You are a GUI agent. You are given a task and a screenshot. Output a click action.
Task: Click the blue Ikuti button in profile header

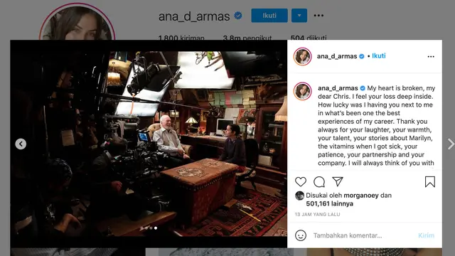269,16
